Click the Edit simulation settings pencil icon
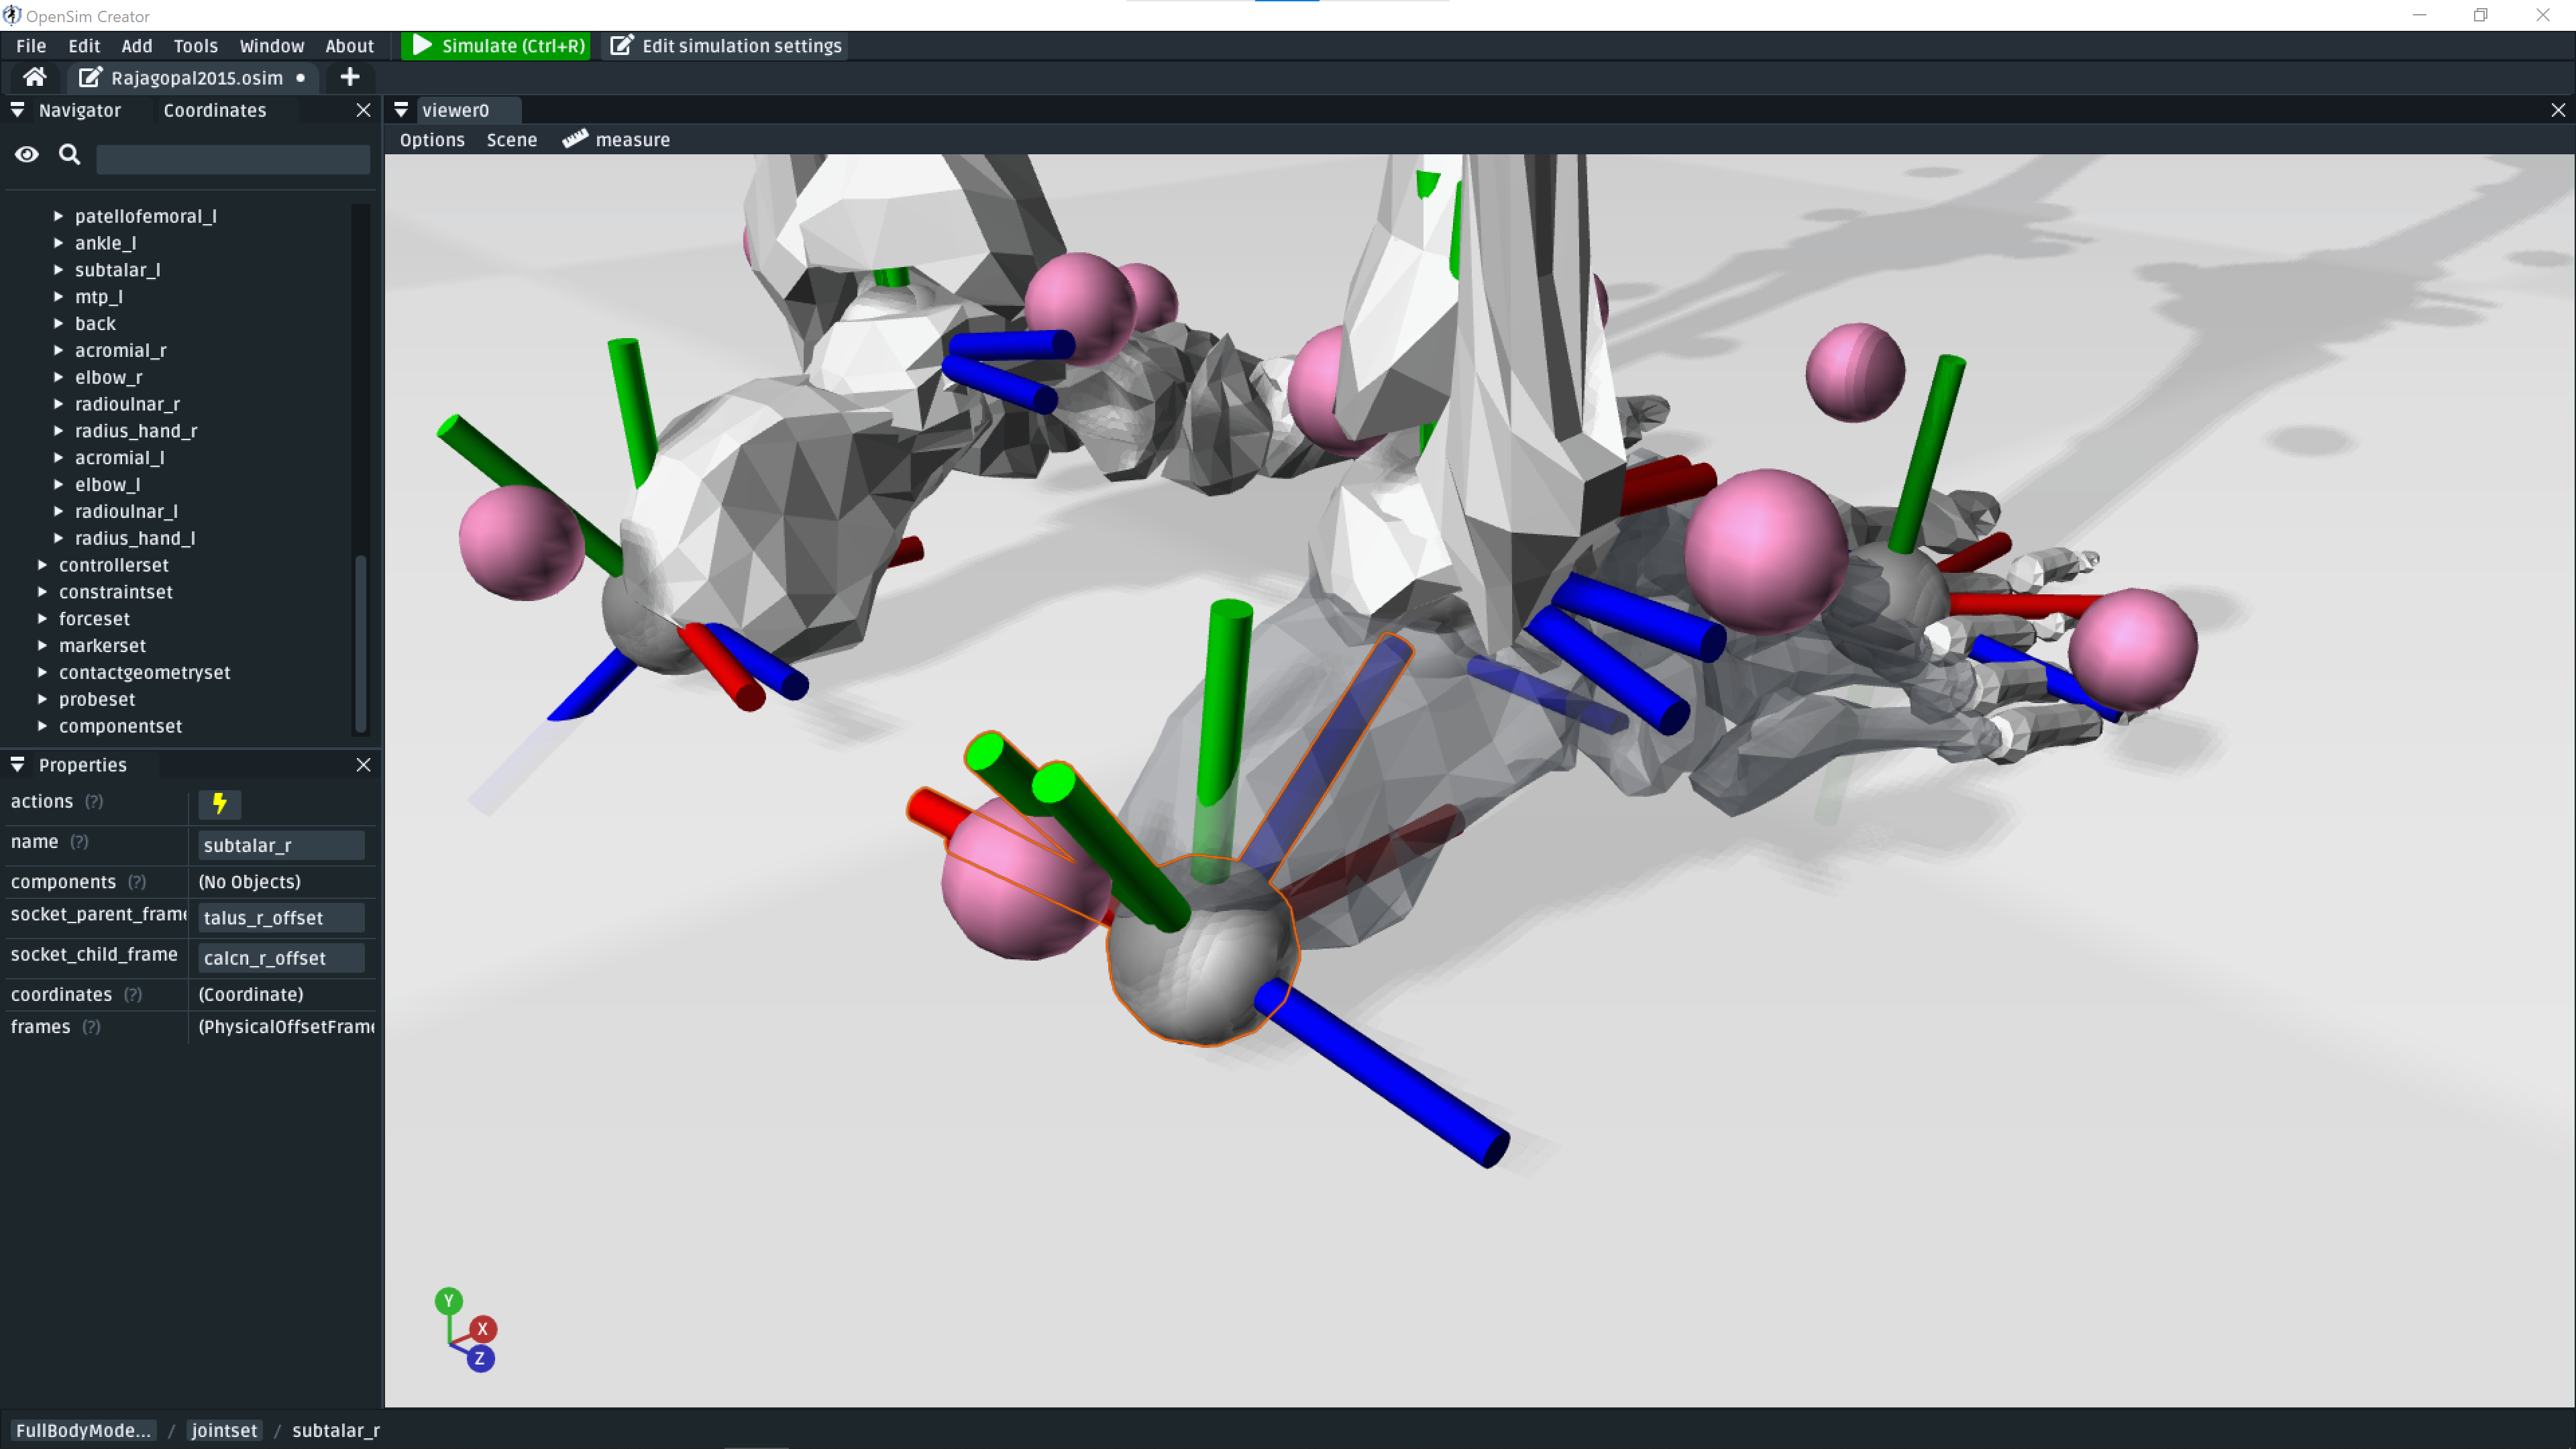This screenshot has width=2576, height=1449. pos(621,45)
